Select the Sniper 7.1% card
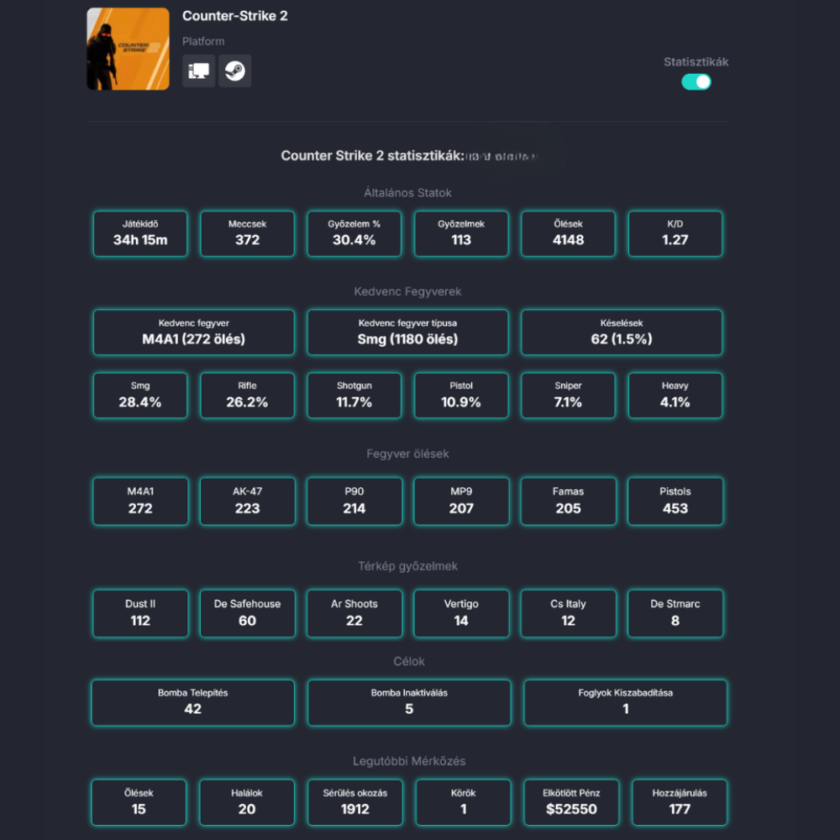This screenshot has height=840, width=840. (x=568, y=396)
